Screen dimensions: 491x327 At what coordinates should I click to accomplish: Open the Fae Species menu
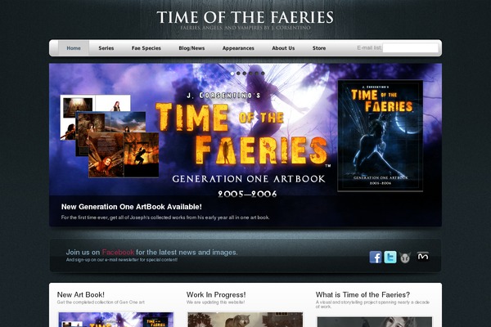(146, 48)
